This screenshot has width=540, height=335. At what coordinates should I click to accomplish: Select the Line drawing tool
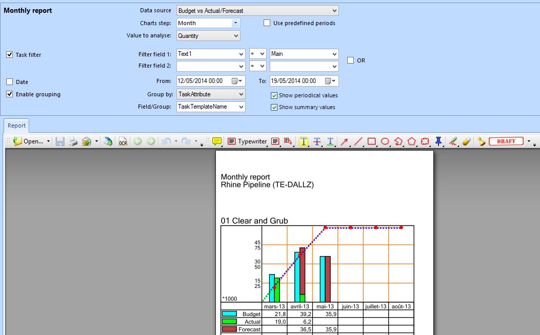point(358,141)
